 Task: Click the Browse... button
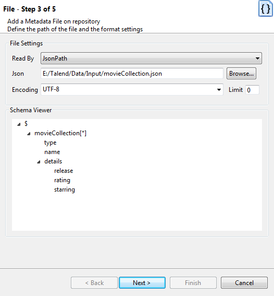(241, 74)
